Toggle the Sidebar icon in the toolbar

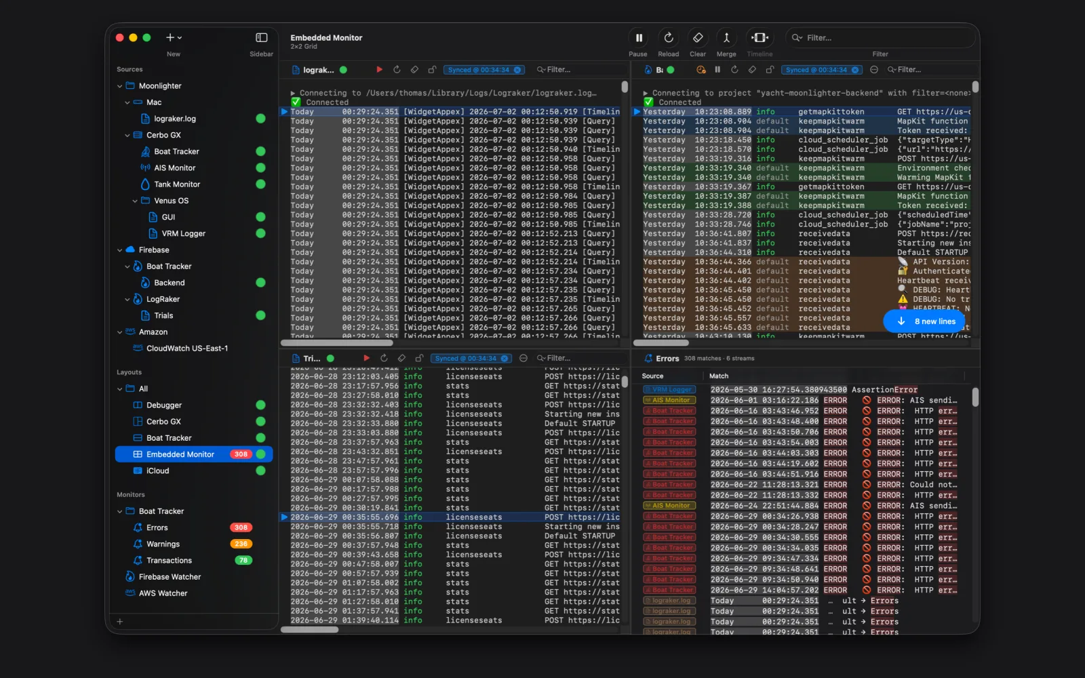click(261, 38)
